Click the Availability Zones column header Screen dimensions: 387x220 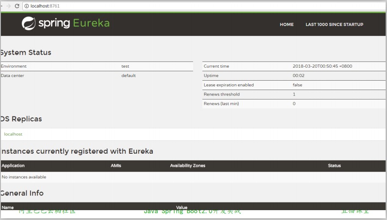point(188,165)
